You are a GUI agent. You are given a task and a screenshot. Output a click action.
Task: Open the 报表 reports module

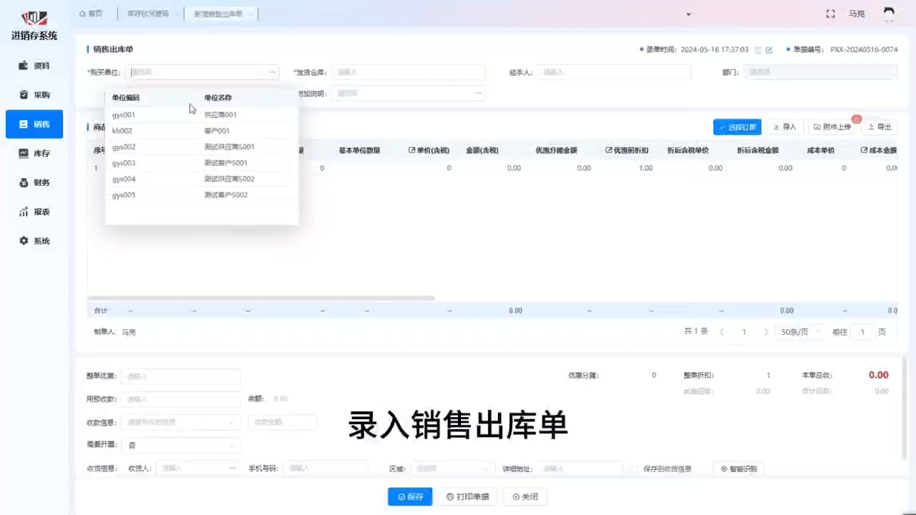click(x=34, y=212)
